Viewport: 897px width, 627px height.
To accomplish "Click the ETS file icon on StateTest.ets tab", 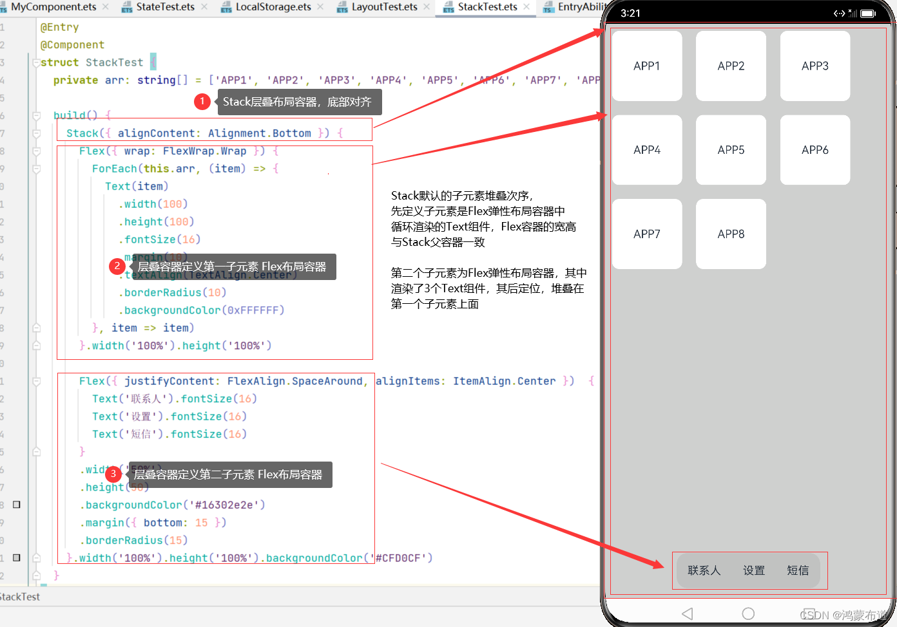I will [x=127, y=7].
